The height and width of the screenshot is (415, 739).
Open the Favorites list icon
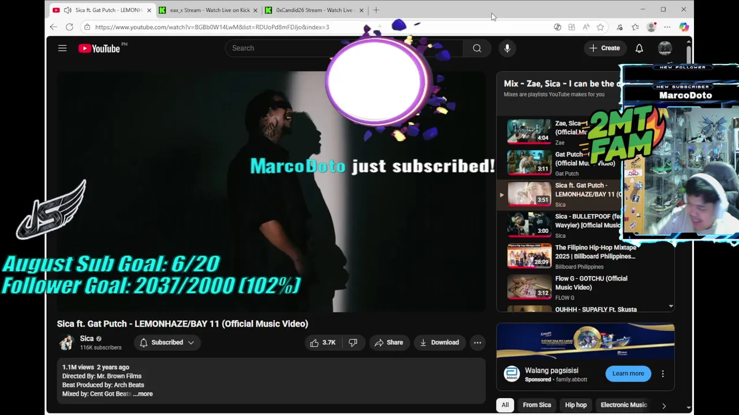pos(635,27)
